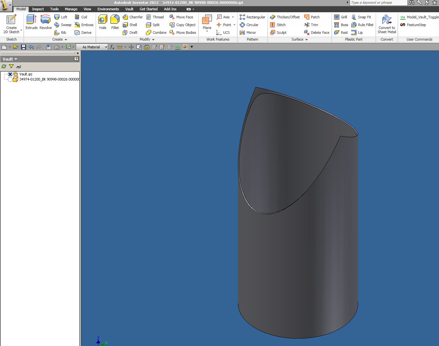The image size is (439, 346).
Task: Choose the Thread tool
Action: click(x=155, y=17)
